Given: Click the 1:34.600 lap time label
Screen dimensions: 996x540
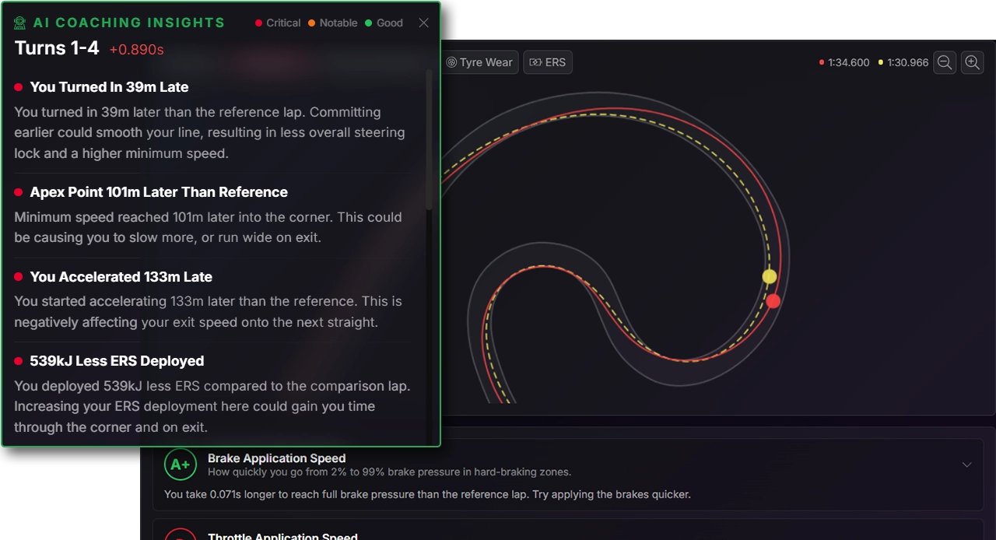Looking at the screenshot, I should 849,62.
